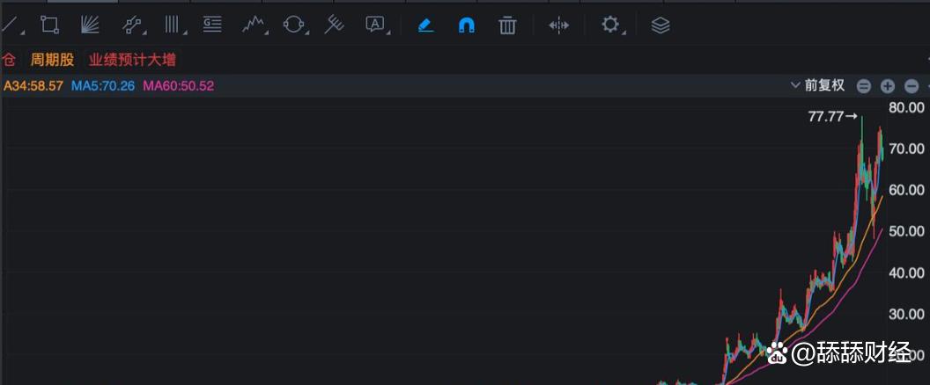Select the cycle circle tool
This screenshot has width=930, height=385.
(293, 25)
